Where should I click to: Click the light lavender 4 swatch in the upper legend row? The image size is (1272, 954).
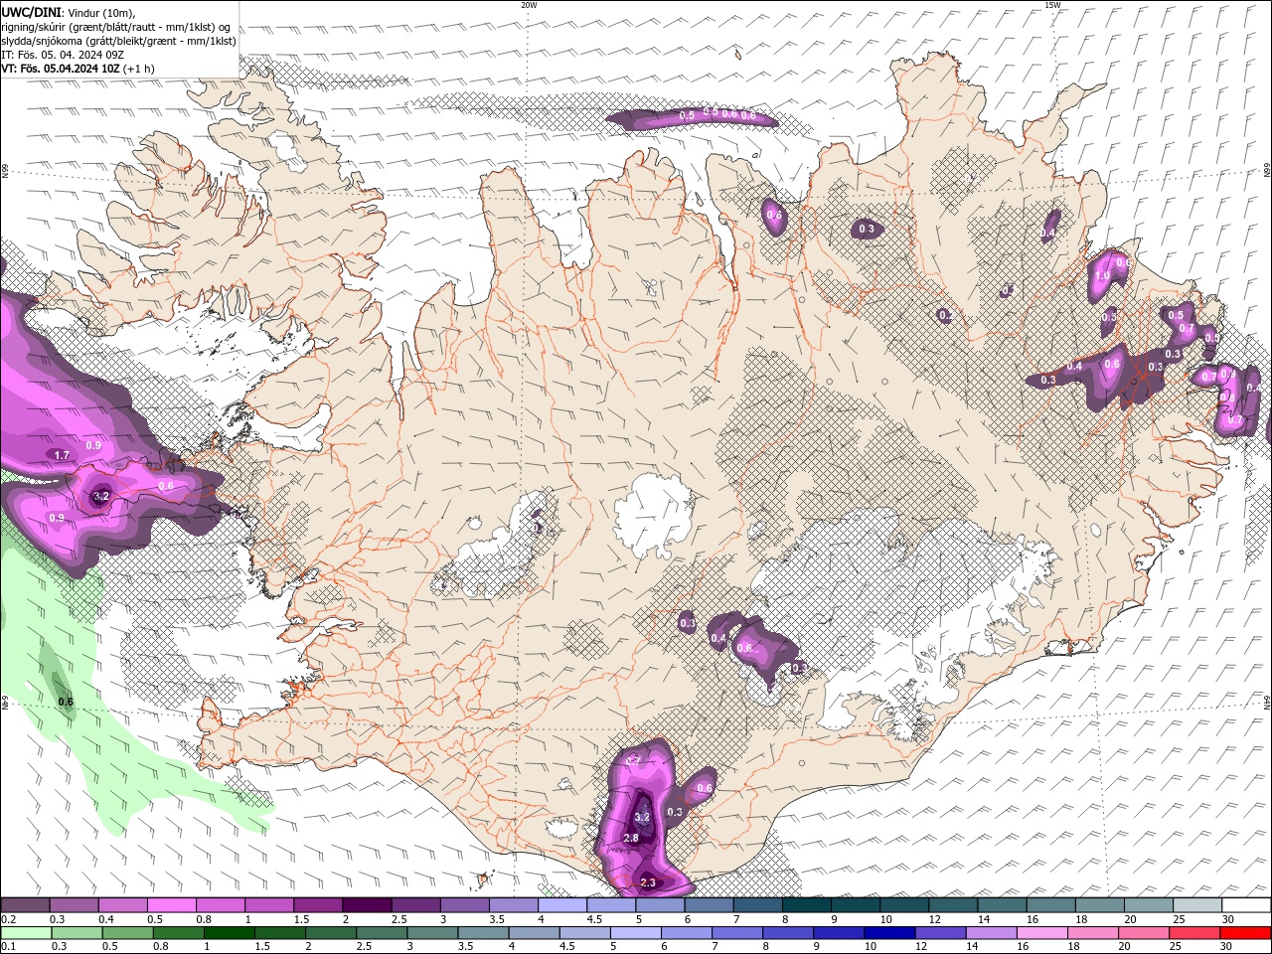[562, 904]
